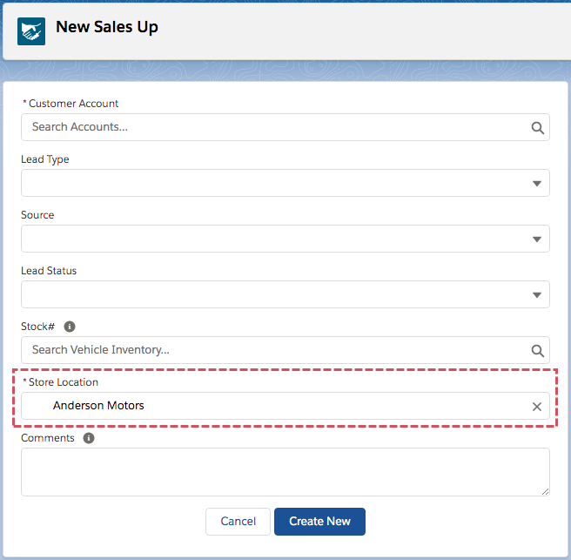Click the Store Location field label

click(64, 382)
